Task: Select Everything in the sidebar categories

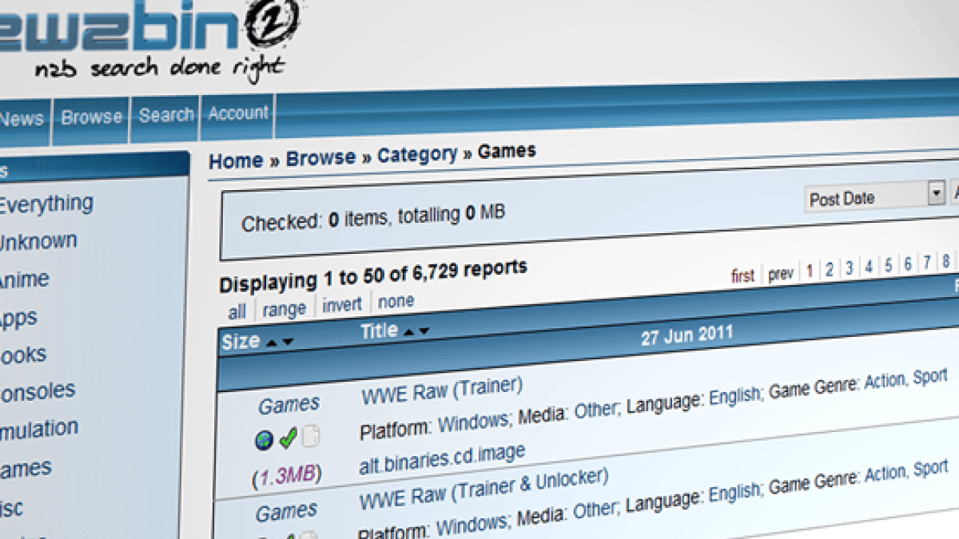Action: click(x=46, y=205)
